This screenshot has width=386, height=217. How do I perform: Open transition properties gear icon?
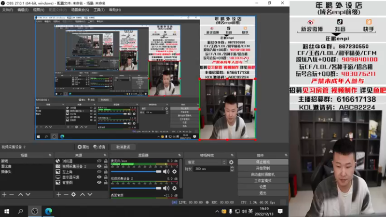tap(231, 162)
